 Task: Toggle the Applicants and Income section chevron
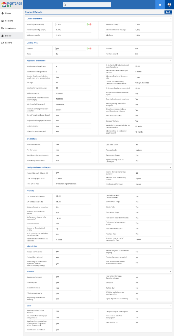point(171,61)
